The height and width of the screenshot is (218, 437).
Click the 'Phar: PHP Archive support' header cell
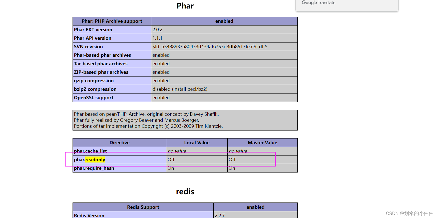(112, 21)
